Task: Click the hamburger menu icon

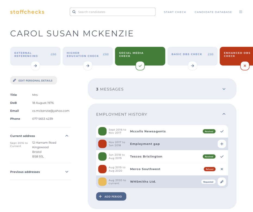Action: [240, 12]
